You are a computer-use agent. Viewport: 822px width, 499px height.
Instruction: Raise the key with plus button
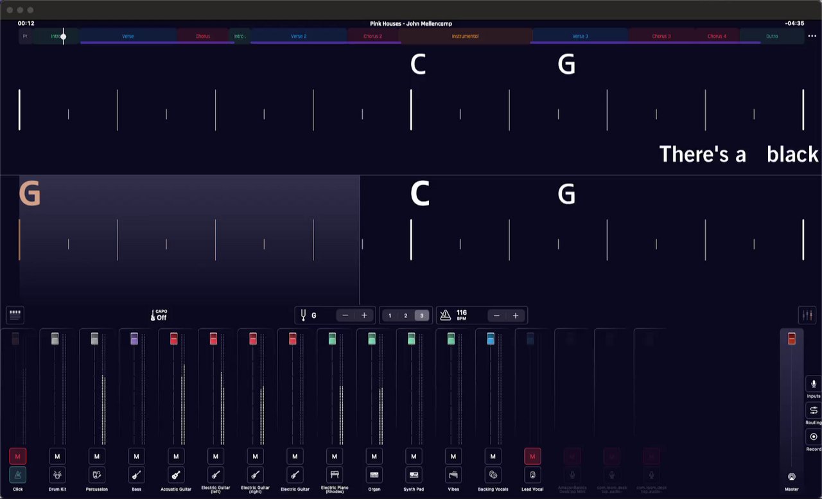(x=364, y=315)
